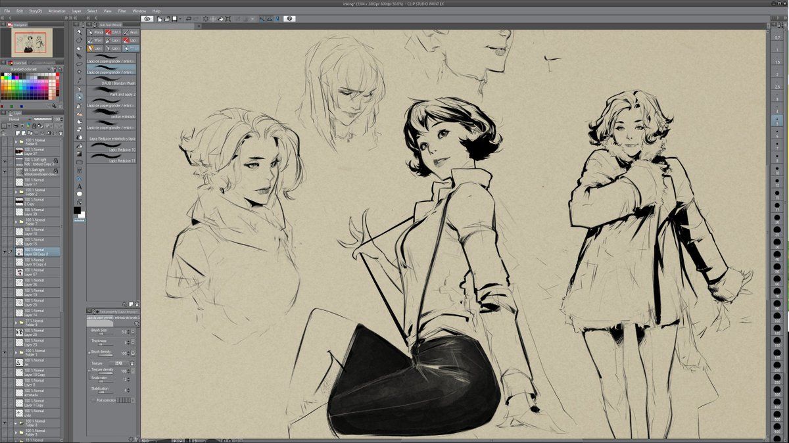The width and height of the screenshot is (789, 443).
Task: Toggle visibility of the Soft light texture Copy 3 layer
Action: (5, 161)
